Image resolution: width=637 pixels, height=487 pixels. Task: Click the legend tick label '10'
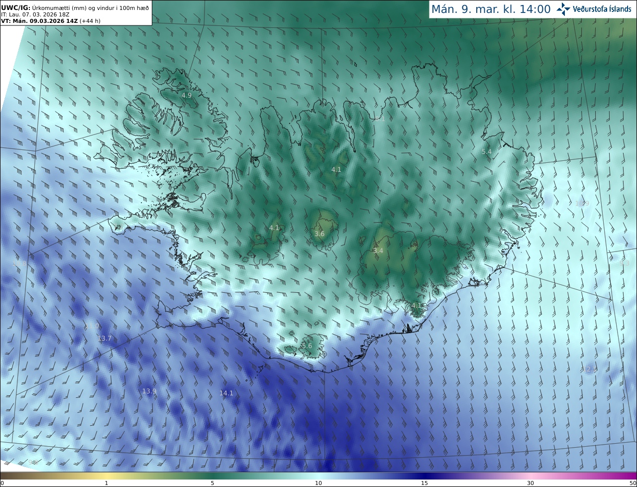point(318,483)
